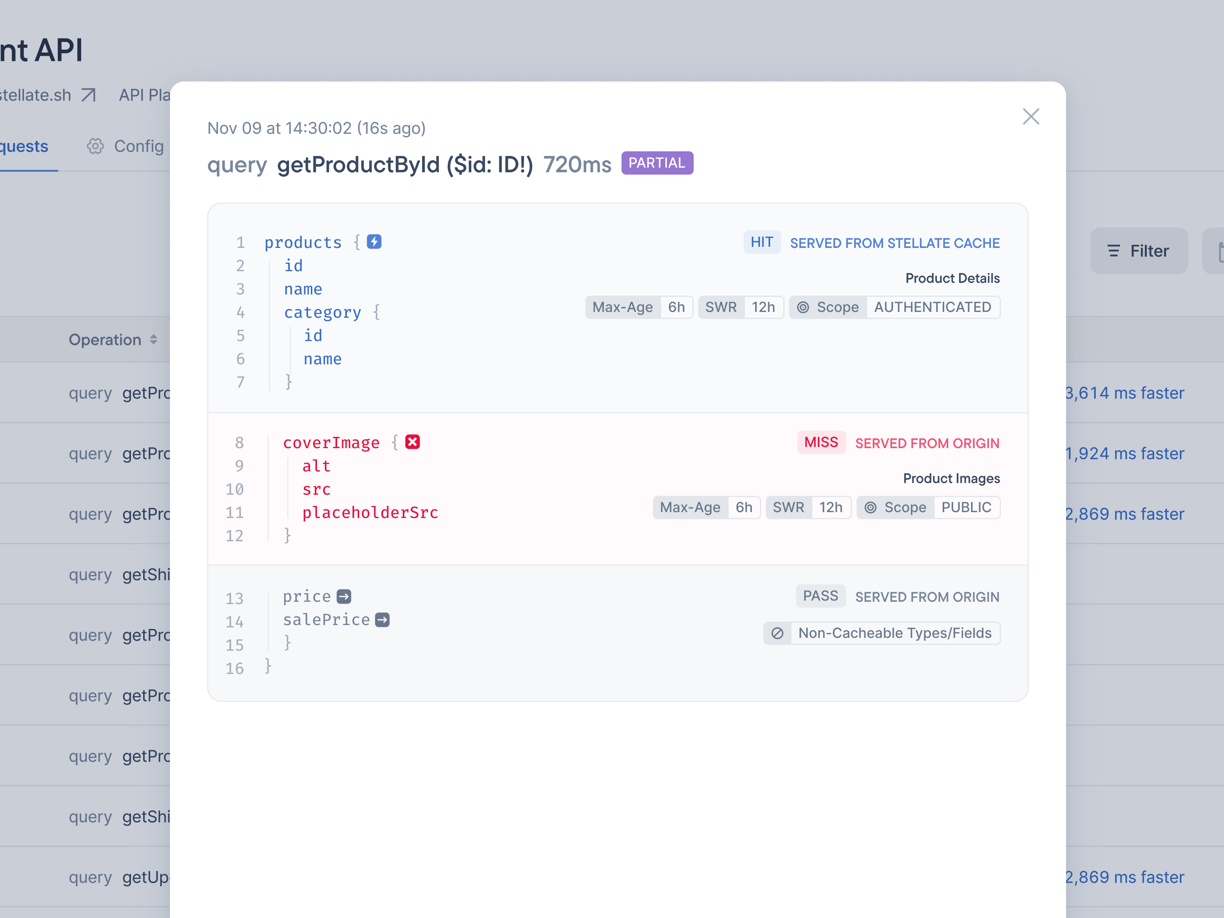This screenshot has width=1224, height=918.
Task: Click the red miss icon beside coverImage
Action: point(413,442)
